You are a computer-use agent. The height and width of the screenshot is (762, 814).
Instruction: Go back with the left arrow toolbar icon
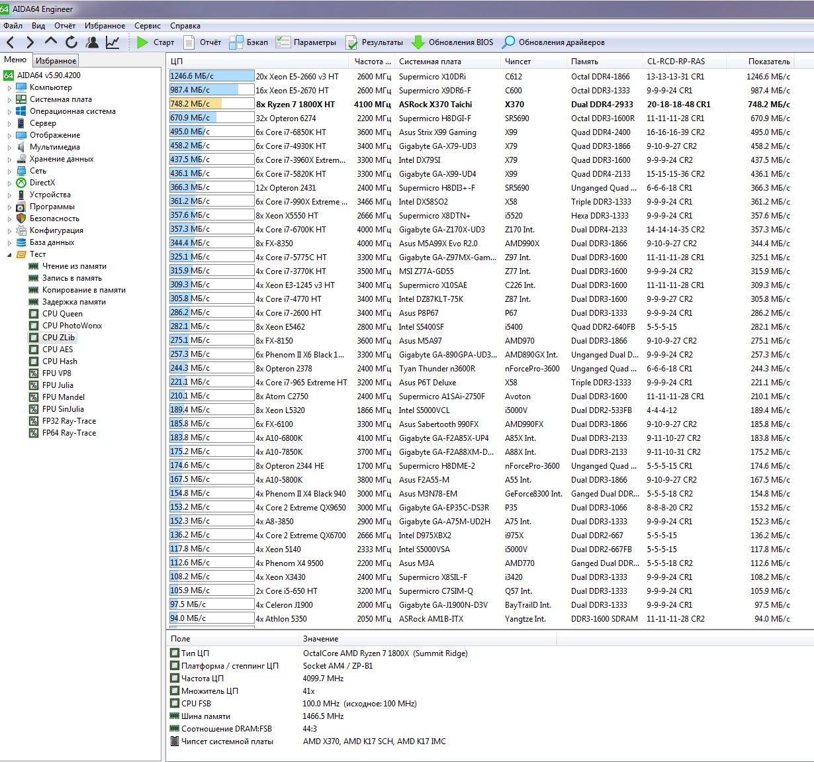coord(11,42)
